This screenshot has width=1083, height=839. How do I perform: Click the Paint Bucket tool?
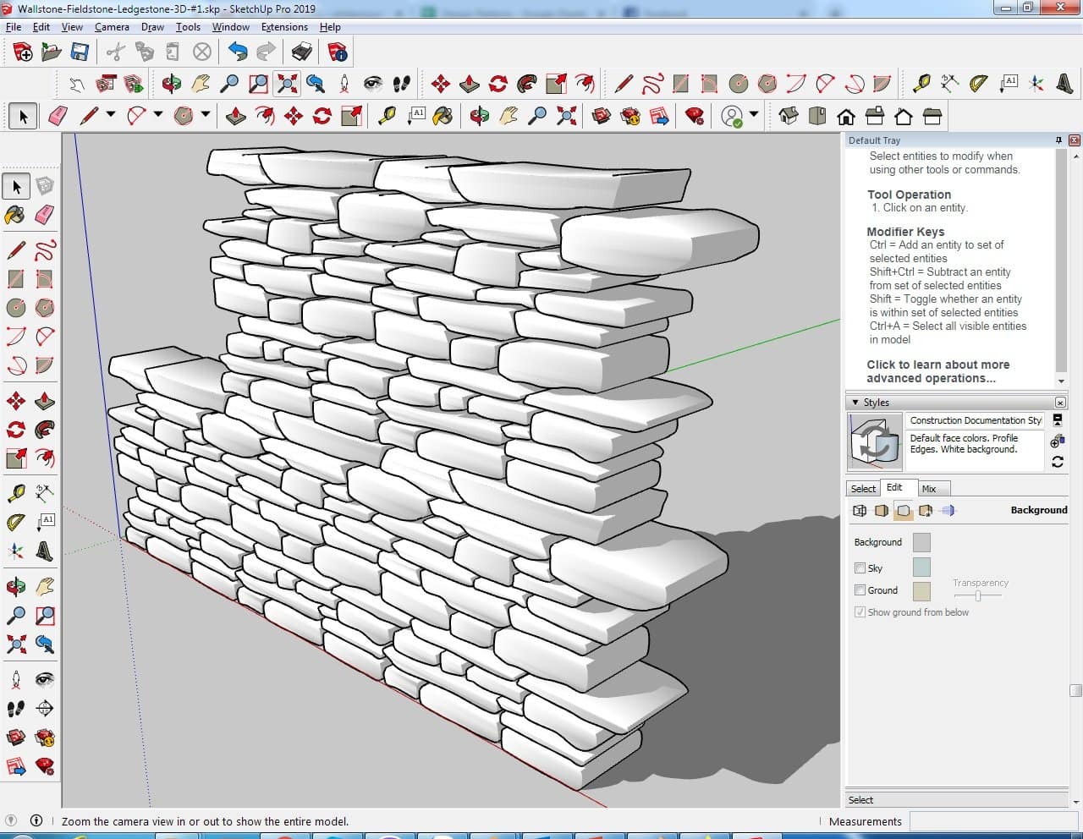(15, 215)
